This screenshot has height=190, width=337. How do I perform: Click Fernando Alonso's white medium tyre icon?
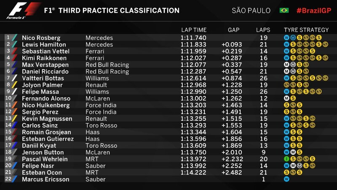pos(286,98)
